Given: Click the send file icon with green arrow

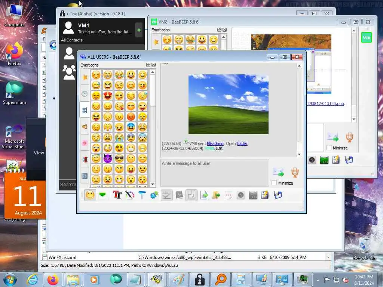Looking at the screenshot, I should point(204,195).
